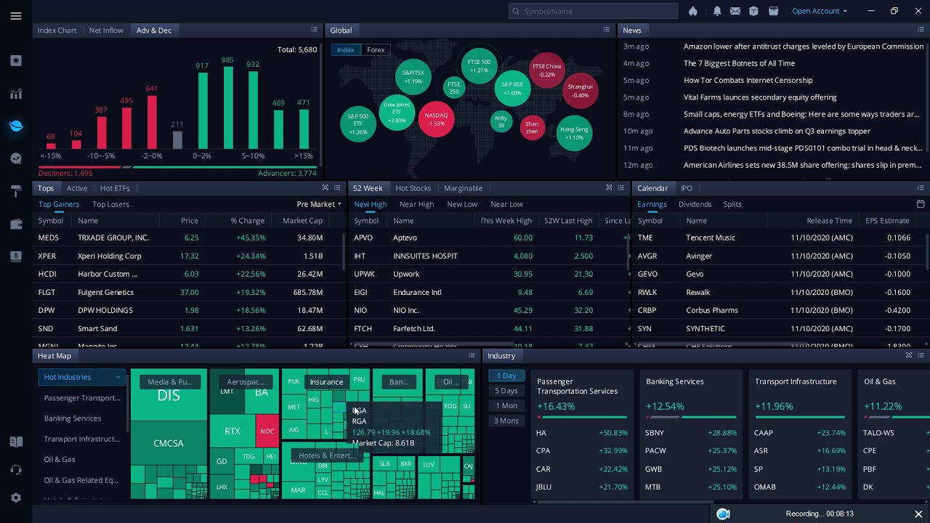Click the screen recorder camera icon

pyautogui.click(x=723, y=514)
